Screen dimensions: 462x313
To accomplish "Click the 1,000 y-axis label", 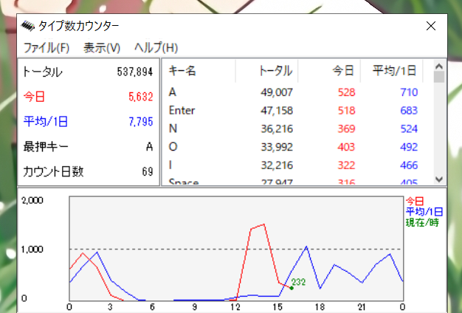I will 32,250.
